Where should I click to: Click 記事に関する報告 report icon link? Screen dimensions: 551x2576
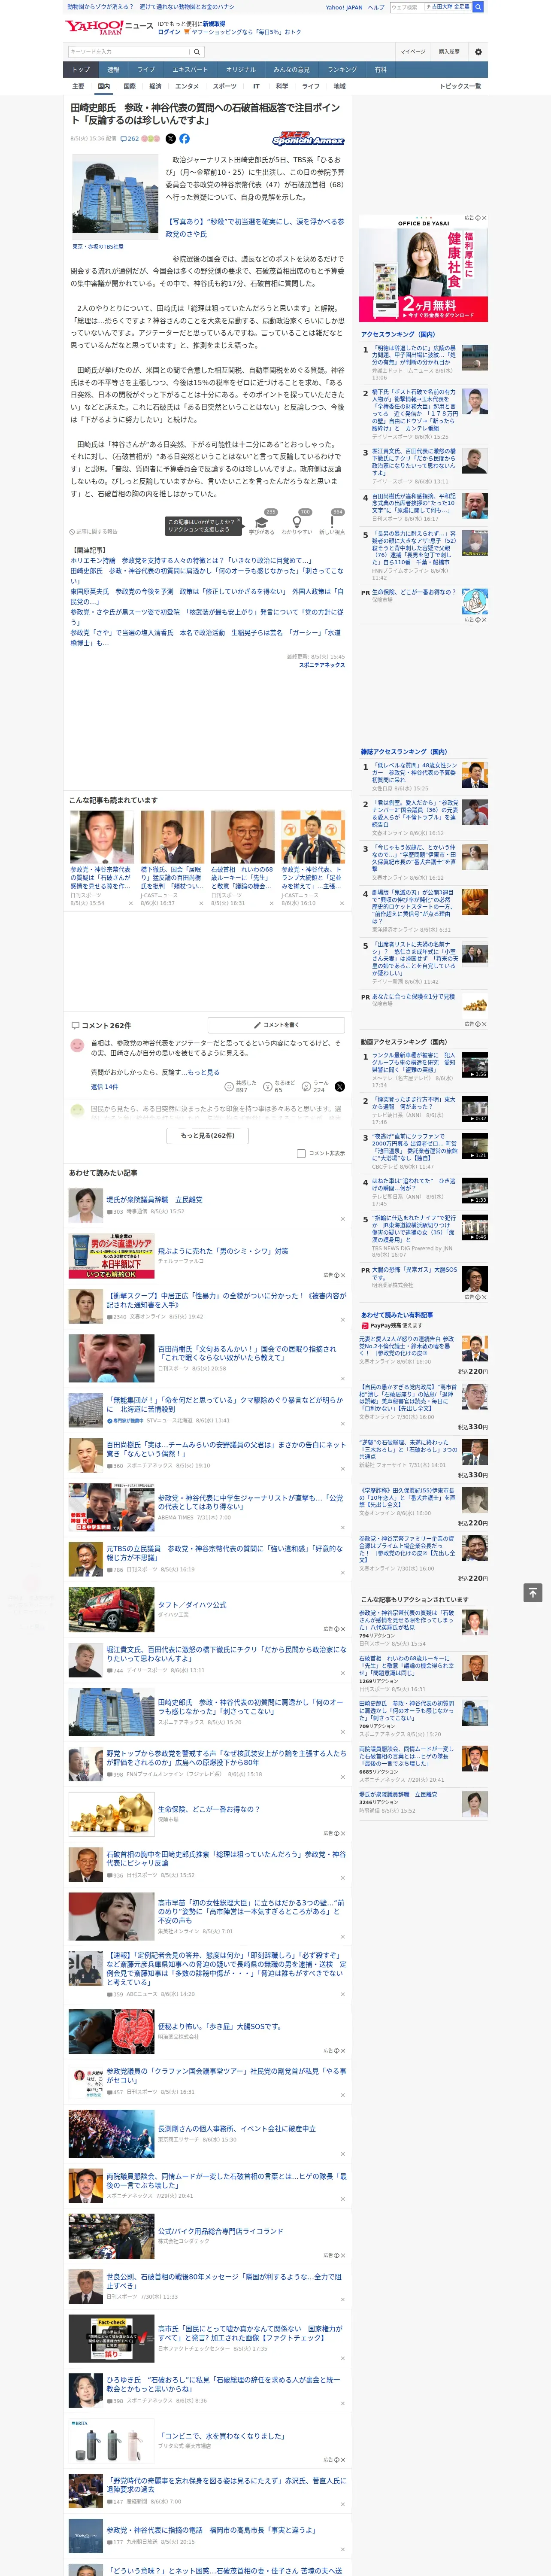pyautogui.click(x=93, y=532)
